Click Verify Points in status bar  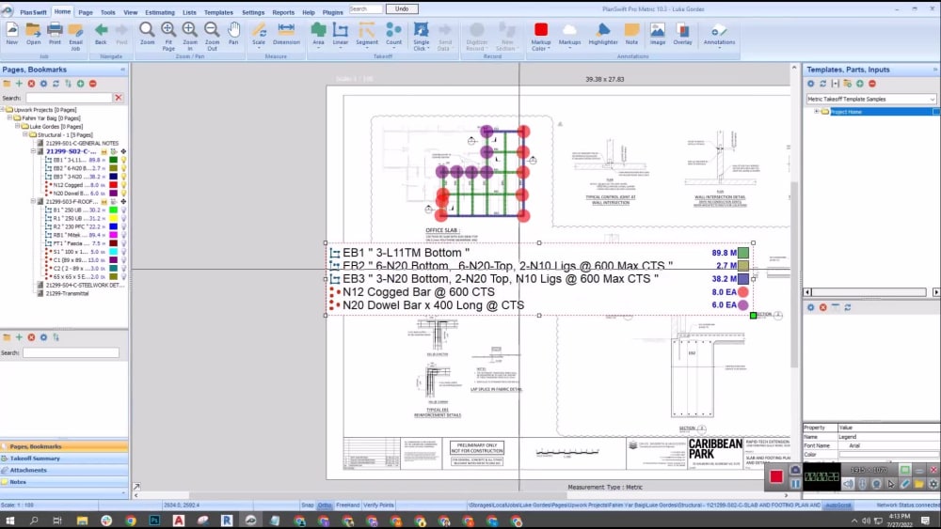[x=378, y=505]
